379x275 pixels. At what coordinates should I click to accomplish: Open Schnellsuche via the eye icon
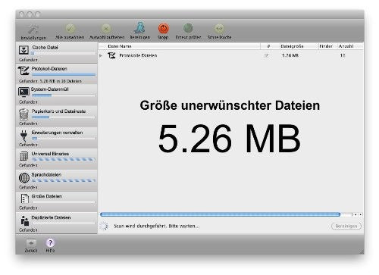click(219, 29)
